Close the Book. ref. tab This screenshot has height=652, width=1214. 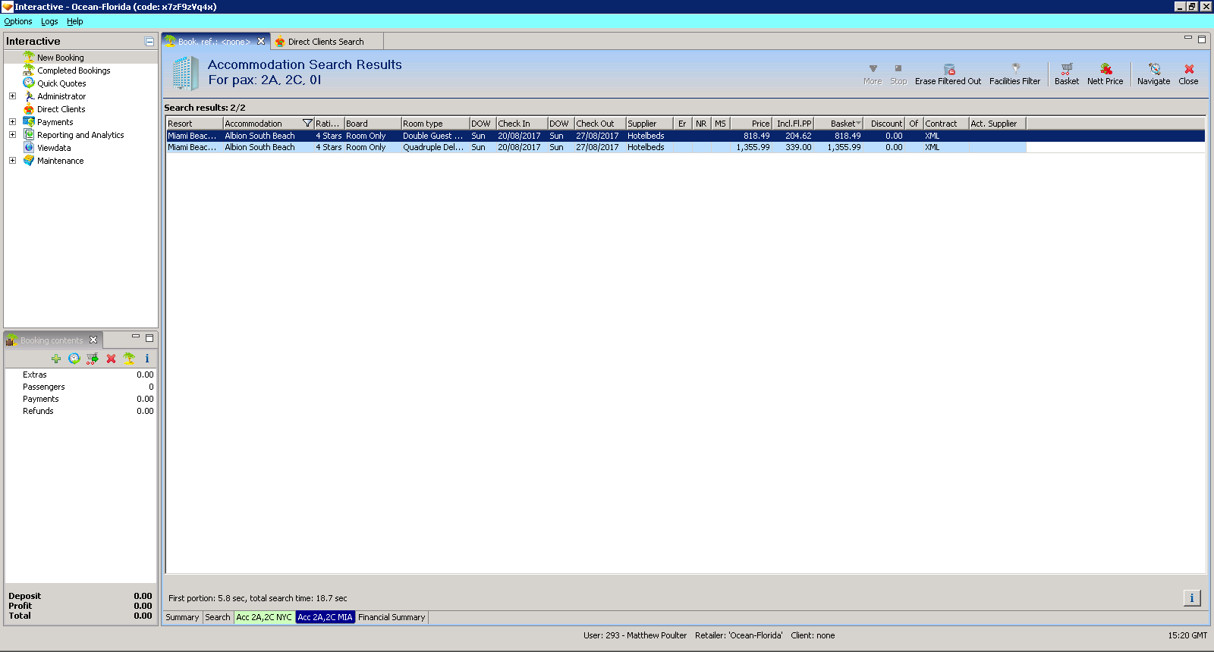pos(261,42)
